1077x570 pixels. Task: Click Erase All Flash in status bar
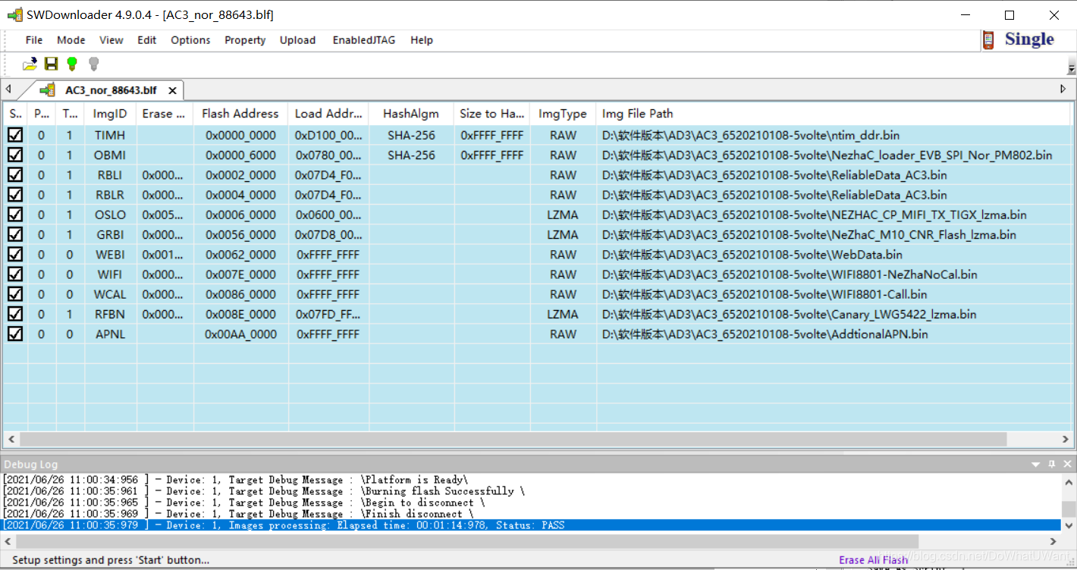coord(873,560)
